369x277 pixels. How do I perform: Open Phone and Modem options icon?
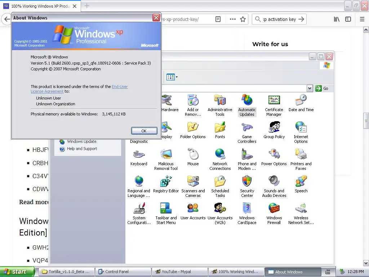(247, 159)
